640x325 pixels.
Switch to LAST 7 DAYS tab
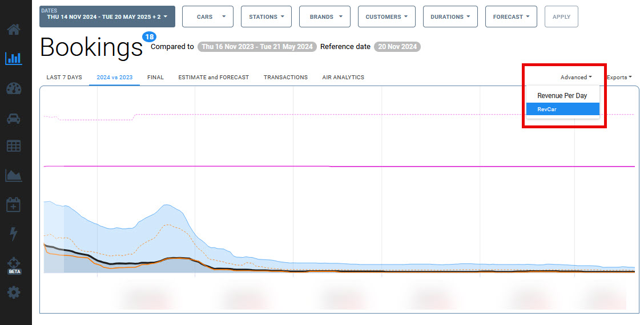64,77
